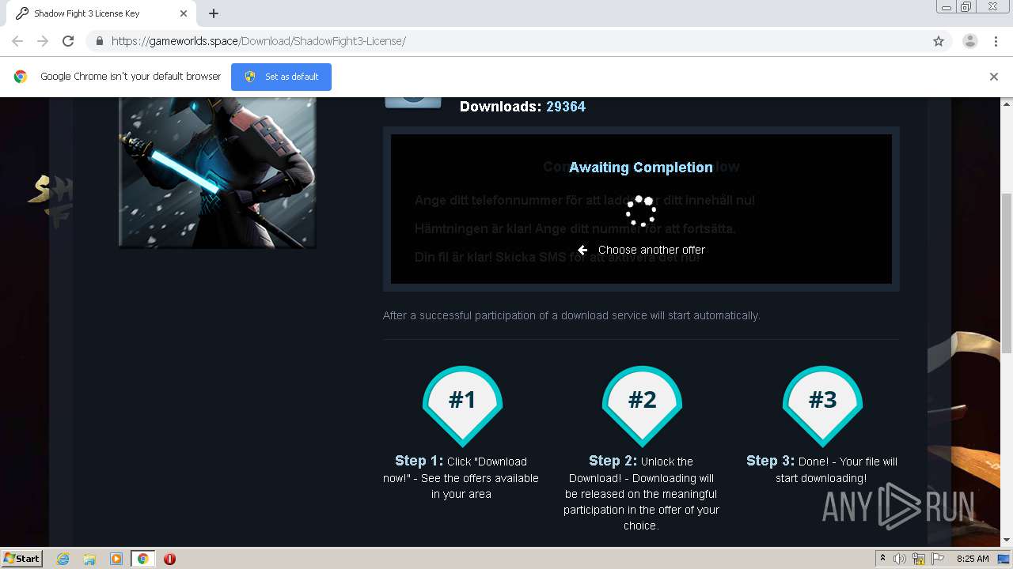Viewport: 1013px width, 569px height.
Task: Click the 8:25 AM taskbar clock
Action: point(973,559)
